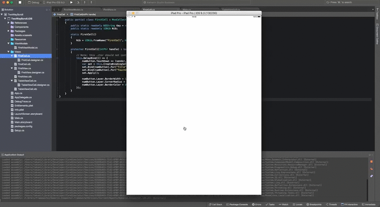Image resolution: width=380 pixels, height=207 pixels.
Task: Open the Locals pad
Action: (x=297, y=205)
